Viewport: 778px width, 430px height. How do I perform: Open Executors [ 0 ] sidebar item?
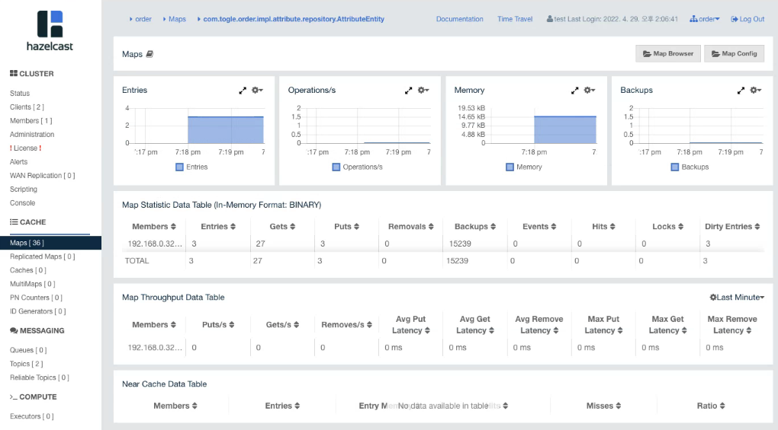[x=32, y=416]
